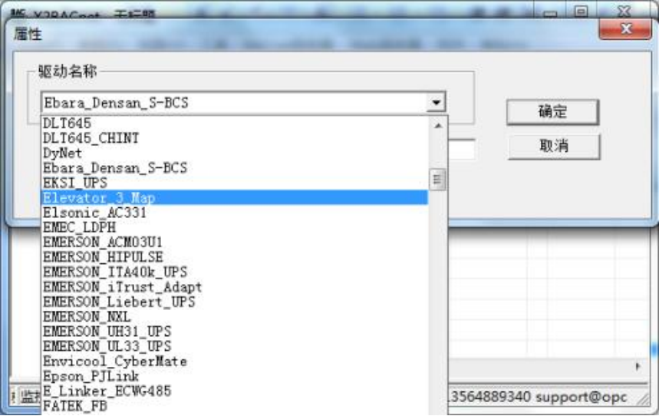Viewport: 659px width, 416px height.
Task: Choose EMERSON_HIPULSE driver
Action: [235, 257]
